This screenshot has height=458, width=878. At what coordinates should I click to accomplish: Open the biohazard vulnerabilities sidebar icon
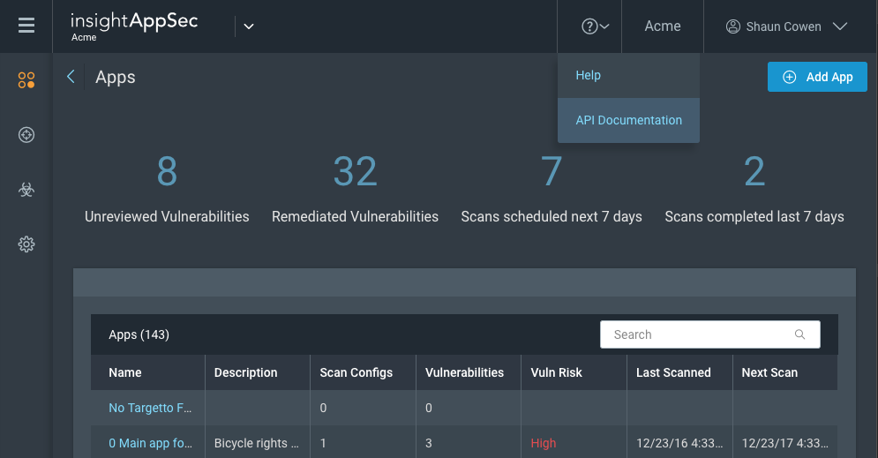pyautogui.click(x=26, y=190)
